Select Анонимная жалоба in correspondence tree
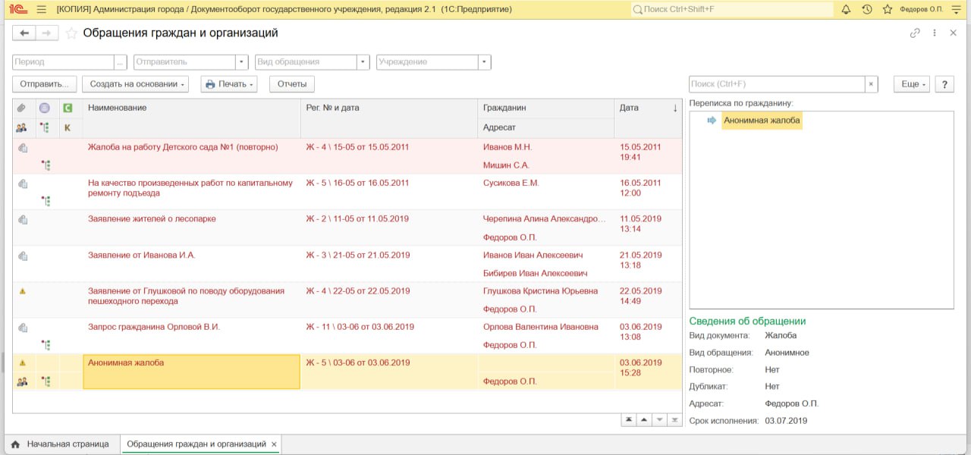Viewport: 971px width, 455px height. pyautogui.click(x=762, y=121)
